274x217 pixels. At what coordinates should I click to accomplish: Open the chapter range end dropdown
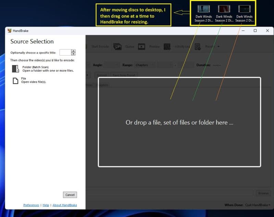(186, 65)
